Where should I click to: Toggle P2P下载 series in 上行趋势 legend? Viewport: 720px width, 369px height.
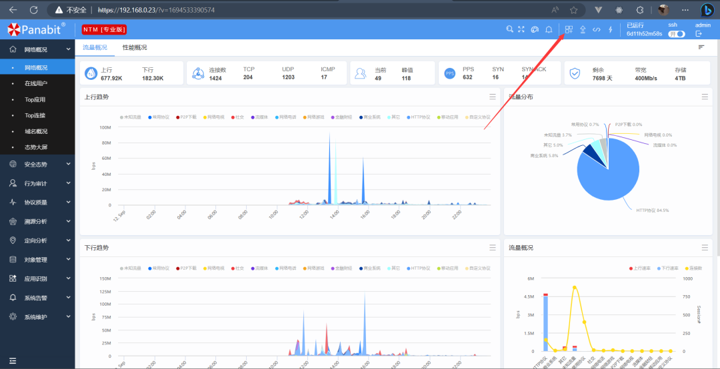pos(186,117)
